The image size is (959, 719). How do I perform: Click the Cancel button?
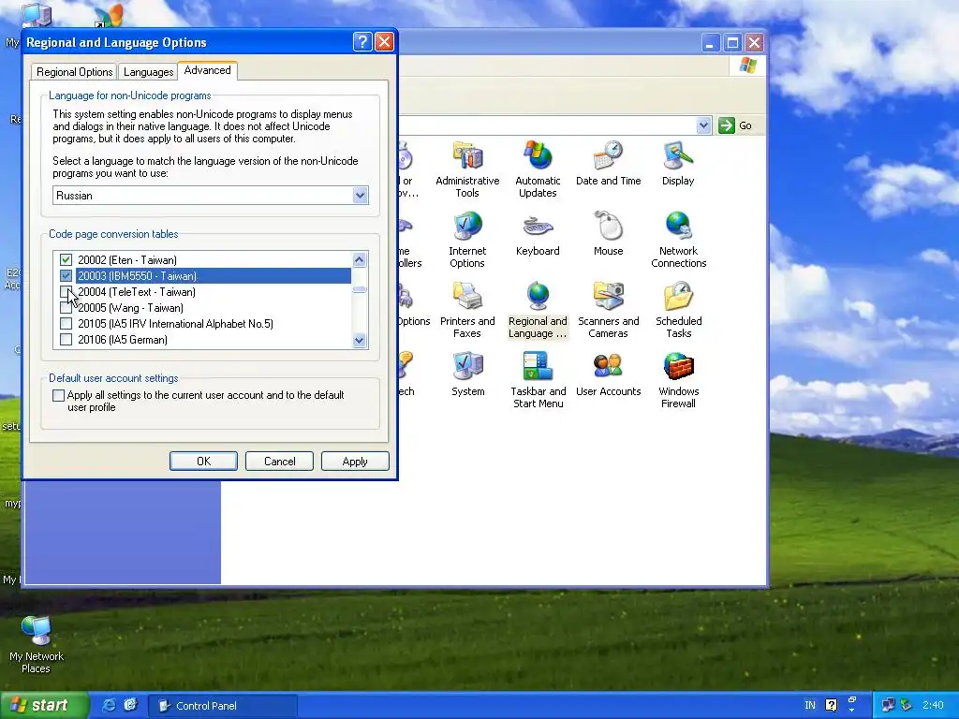[x=279, y=461]
